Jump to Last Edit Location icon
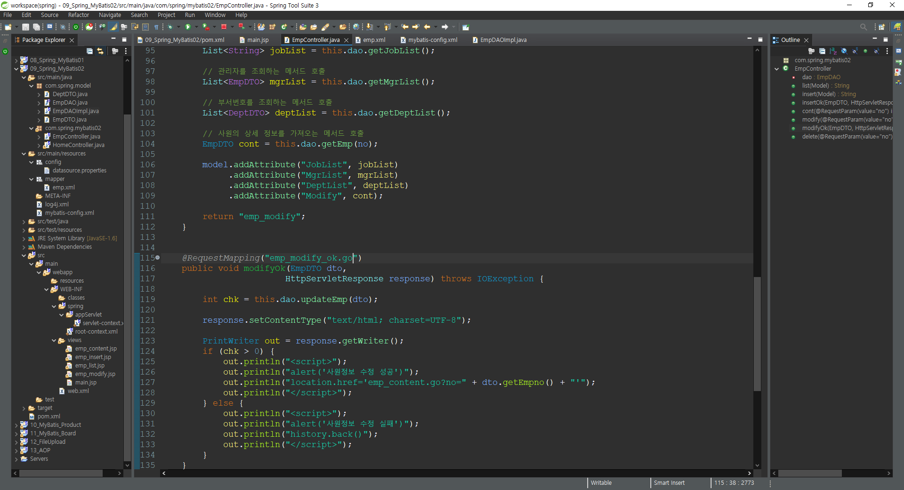Screen dimensions: 904x490 pos(405,27)
